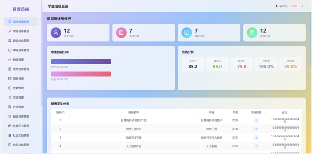Click the 班级ID column header

(60, 112)
